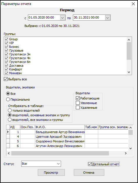Enable the Удаленные drivers checkbox

[78, 108]
